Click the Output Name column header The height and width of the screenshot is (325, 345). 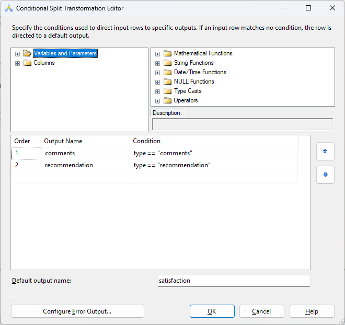coord(85,141)
